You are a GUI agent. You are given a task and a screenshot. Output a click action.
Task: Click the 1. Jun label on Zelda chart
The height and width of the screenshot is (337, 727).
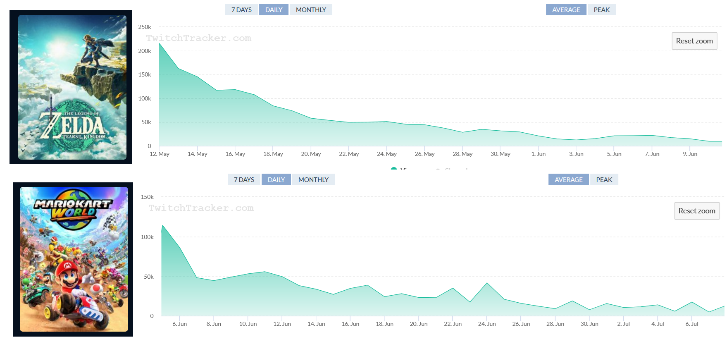tap(538, 154)
